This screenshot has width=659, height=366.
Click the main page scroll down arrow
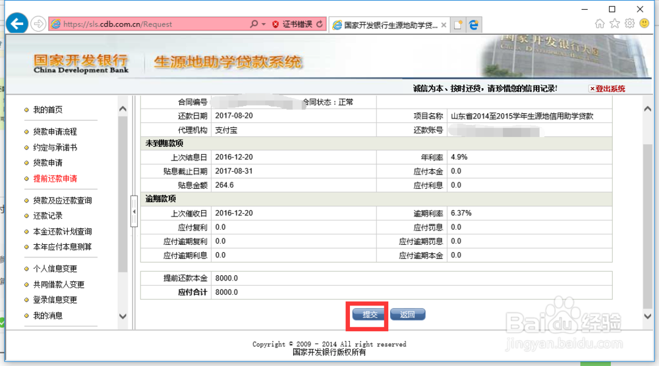point(648,316)
